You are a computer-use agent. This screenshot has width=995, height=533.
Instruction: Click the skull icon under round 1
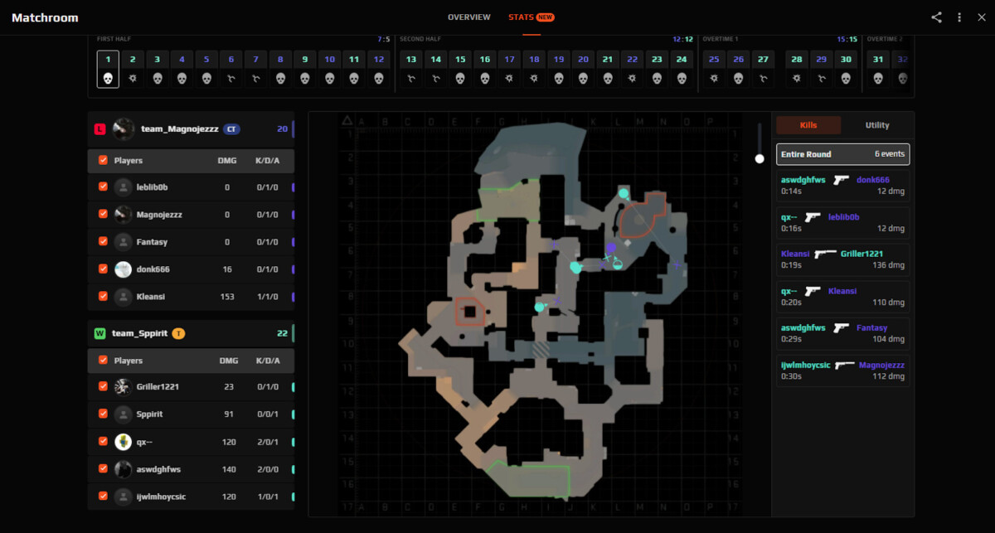click(108, 78)
